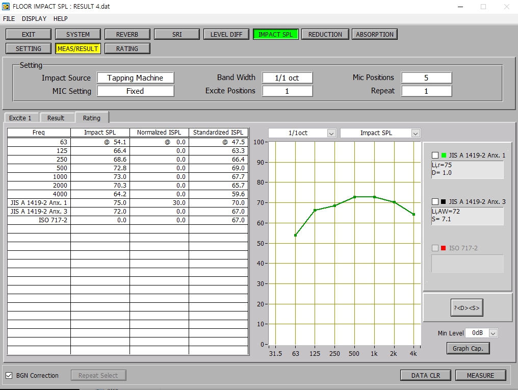The width and height of the screenshot is (518, 390).
Task: Expand the Min Level 0dB dropdown
Action: [x=493, y=333]
